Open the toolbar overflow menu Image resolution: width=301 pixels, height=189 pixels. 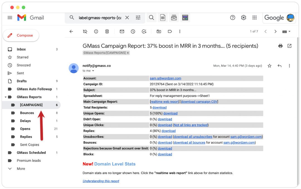[180, 31]
